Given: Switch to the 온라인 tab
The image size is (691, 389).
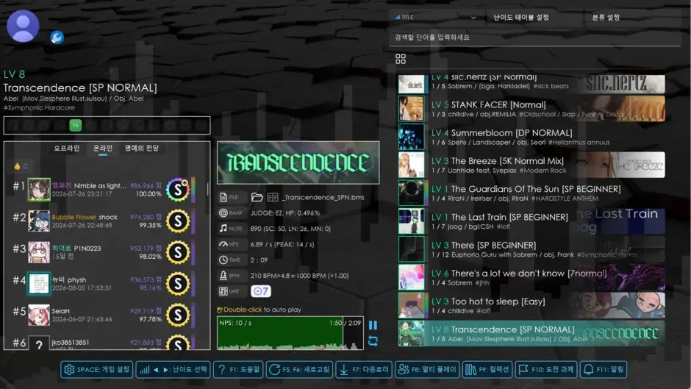Looking at the screenshot, I should (x=103, y=149).
